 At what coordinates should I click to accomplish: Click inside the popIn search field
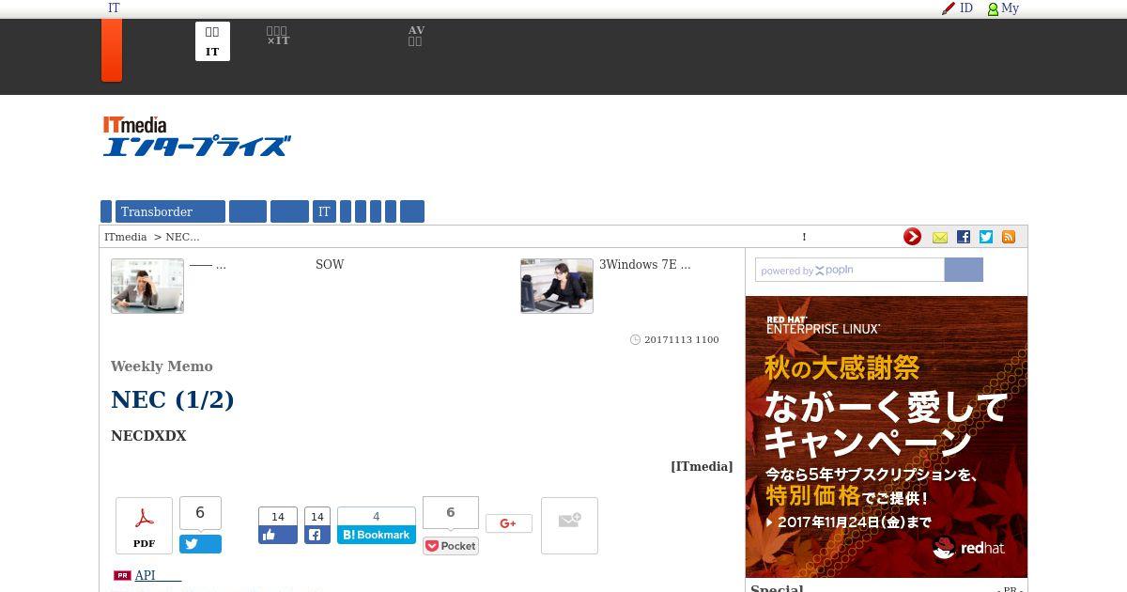click(849, 270)
